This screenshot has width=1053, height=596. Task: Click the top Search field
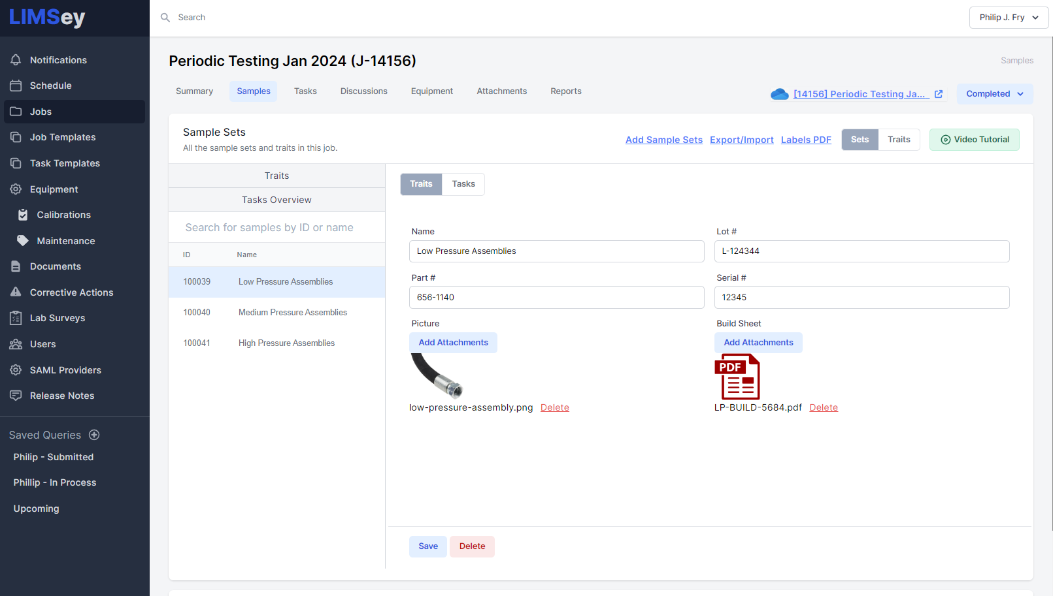[x=191, y=18]
